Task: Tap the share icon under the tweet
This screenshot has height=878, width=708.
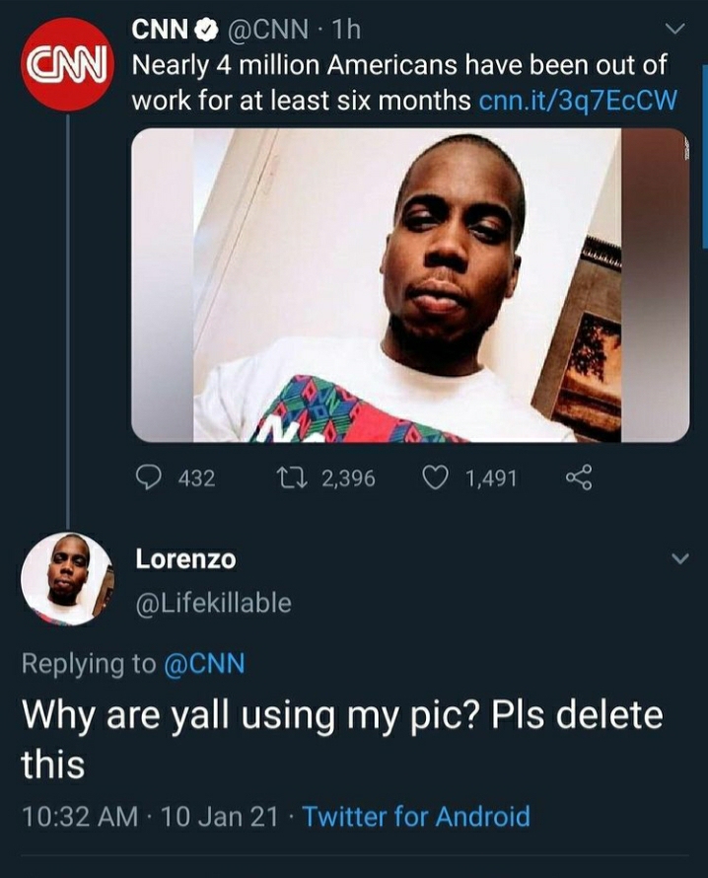Action: [579, 478]
